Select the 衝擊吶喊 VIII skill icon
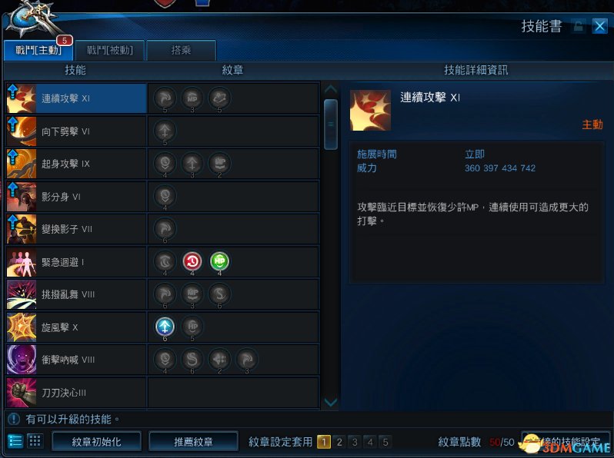 (x=22, y=360)
